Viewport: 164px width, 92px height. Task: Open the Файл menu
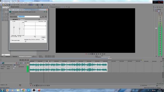(x=2, y=3)
